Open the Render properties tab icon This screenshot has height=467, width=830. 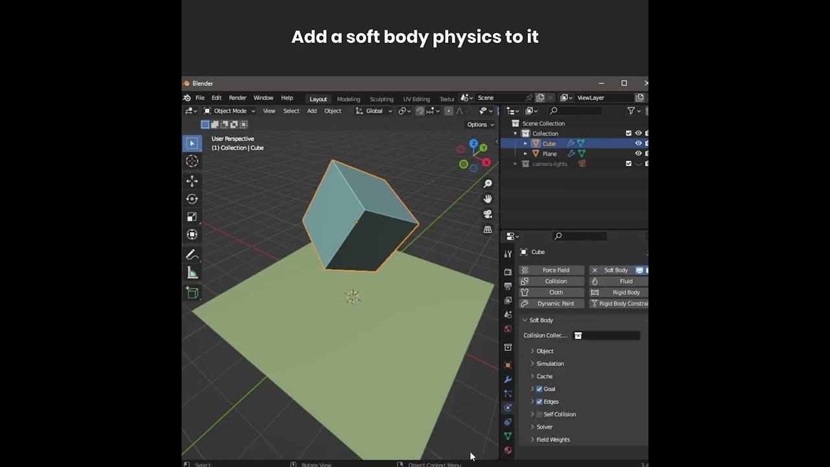[508, 272]
